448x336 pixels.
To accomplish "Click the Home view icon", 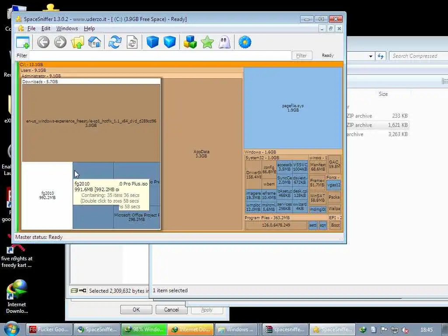I will [x=94, y=42].
